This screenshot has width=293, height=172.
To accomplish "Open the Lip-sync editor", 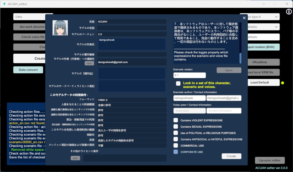I will coord(269,160).
